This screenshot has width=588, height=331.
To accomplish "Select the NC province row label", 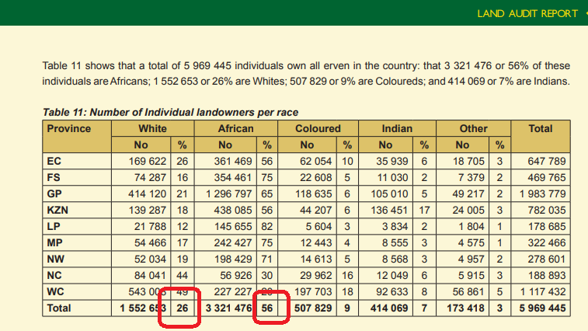I will [54, 276].
